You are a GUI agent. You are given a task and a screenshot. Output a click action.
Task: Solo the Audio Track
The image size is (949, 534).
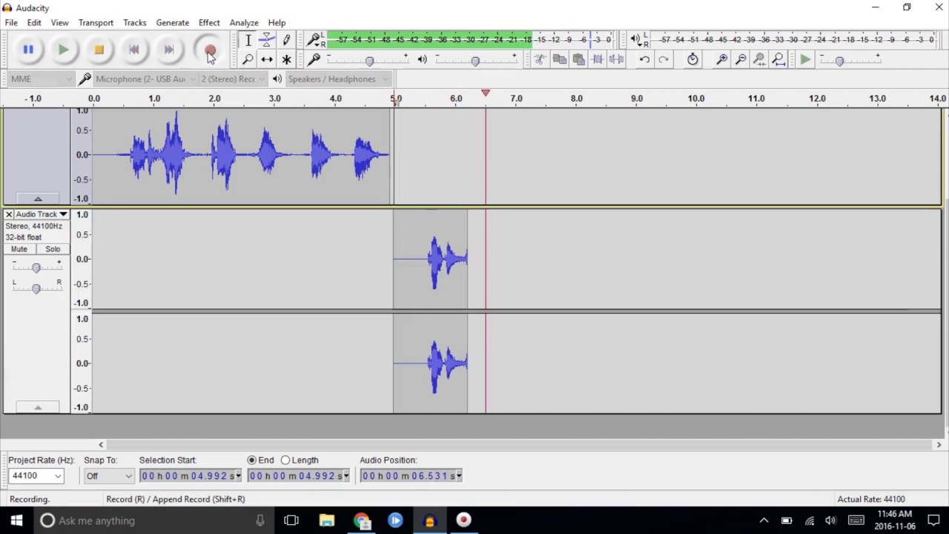53,249
